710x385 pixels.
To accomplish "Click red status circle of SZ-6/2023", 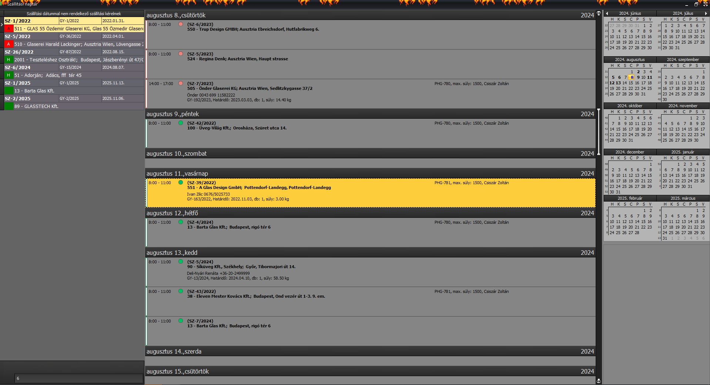I will pyautogui.click(x=181, y=24).
